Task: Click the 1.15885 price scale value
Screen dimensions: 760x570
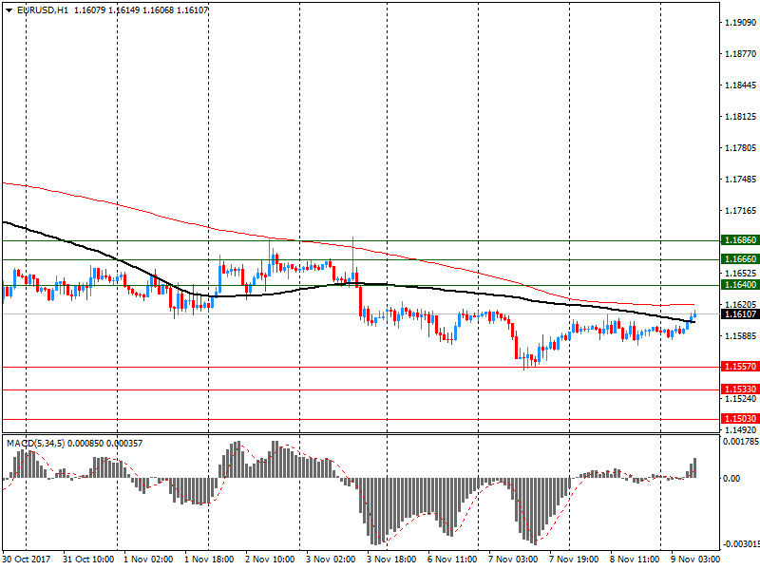Action: [x=740, y=336]
